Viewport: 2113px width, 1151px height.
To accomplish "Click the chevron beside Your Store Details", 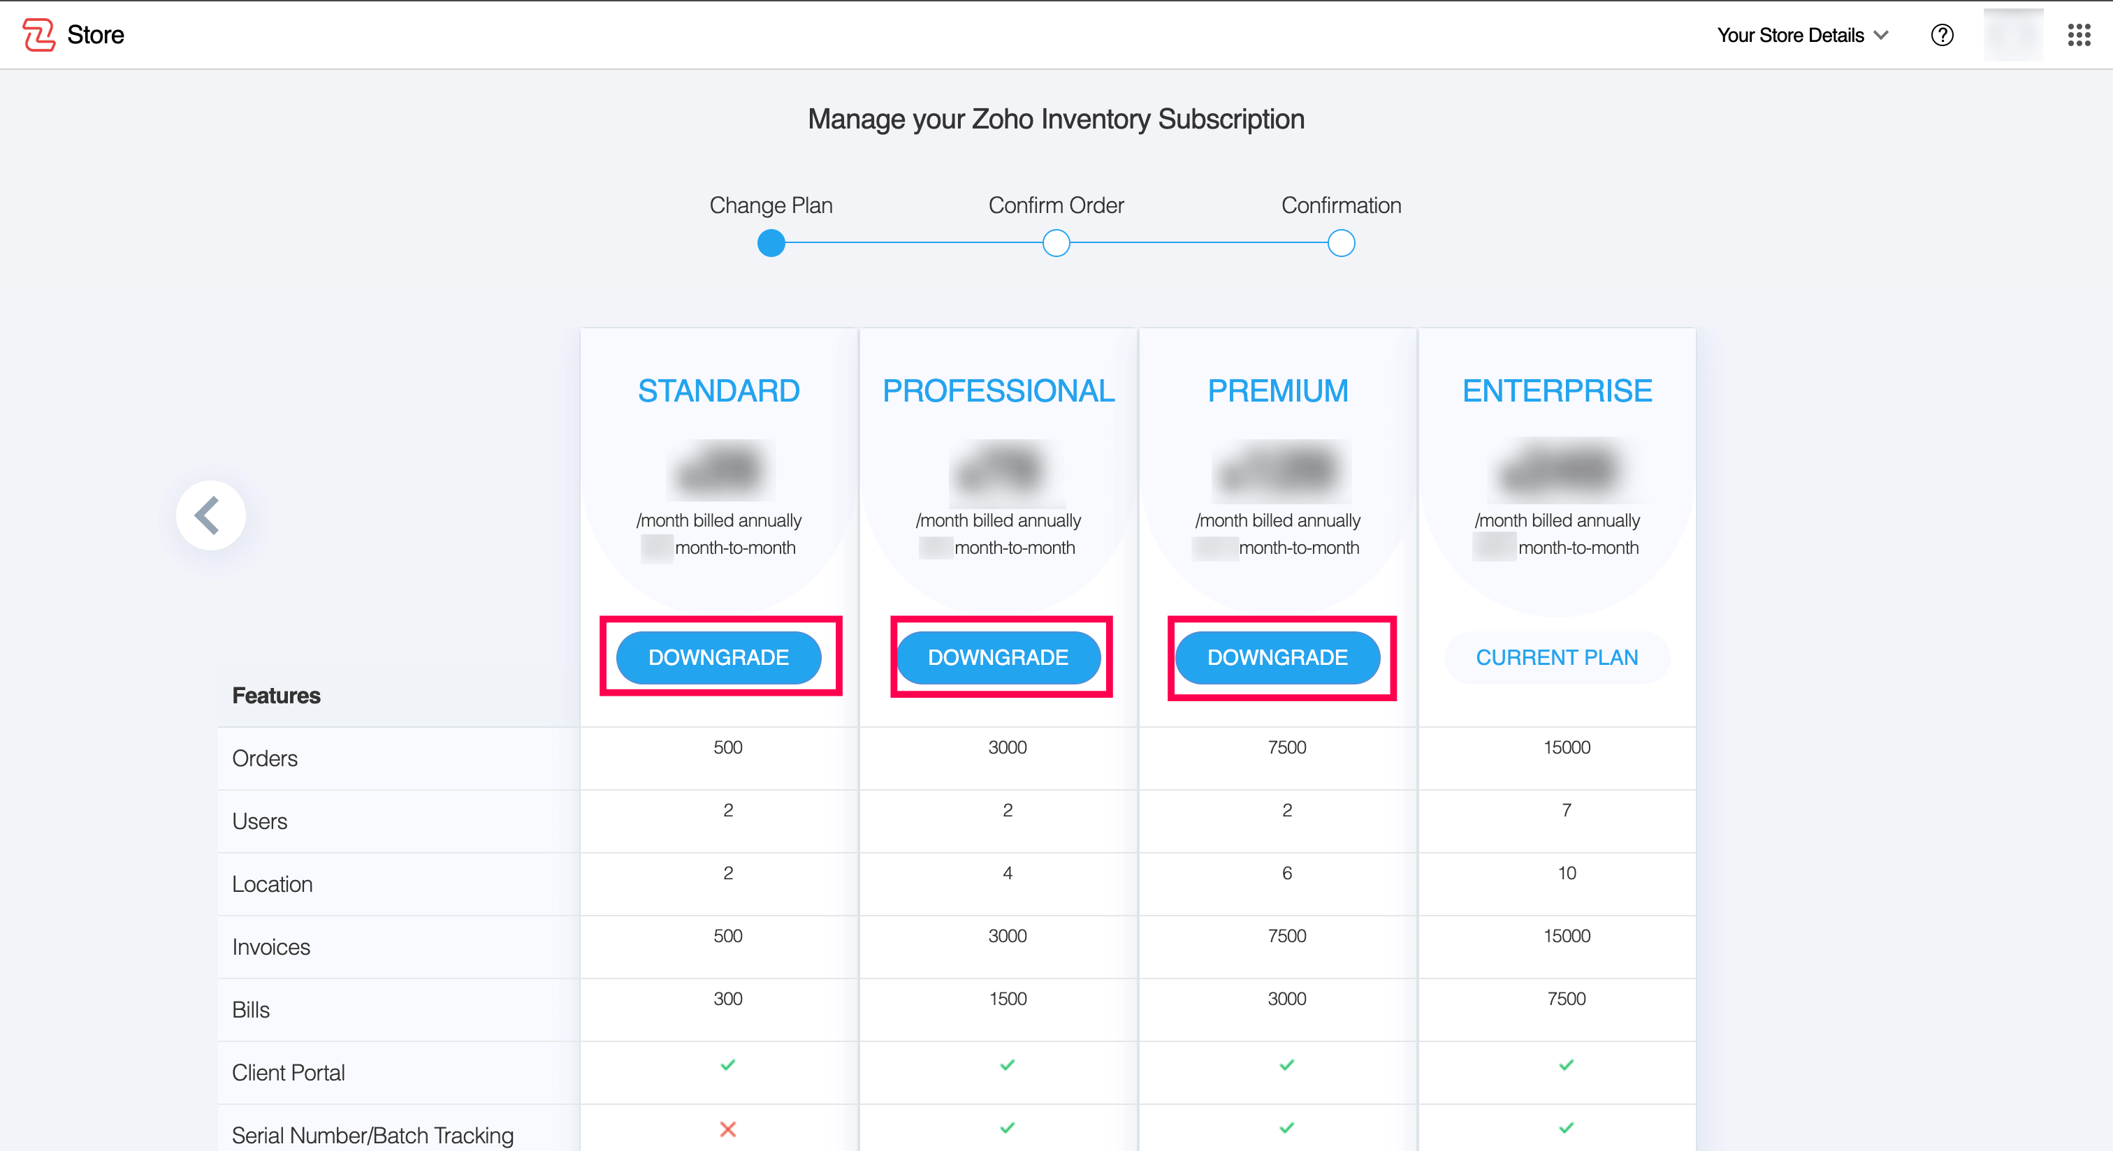I will click(1881, 35).
